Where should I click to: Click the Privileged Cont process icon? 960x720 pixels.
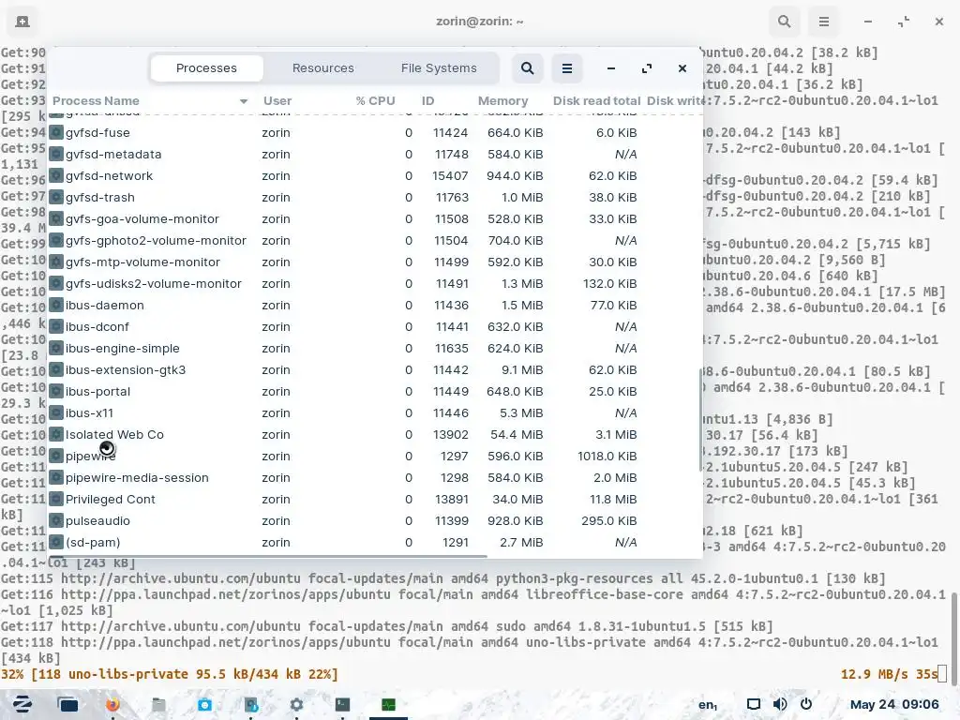(x=56, y=499)
